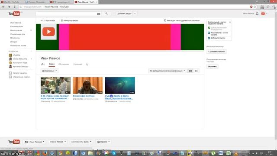
Task: Open 'Посмотреть позже' in sidebar
Action: coord(18,45)
